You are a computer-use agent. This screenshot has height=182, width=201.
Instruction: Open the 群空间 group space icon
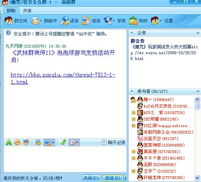[8, 21]
